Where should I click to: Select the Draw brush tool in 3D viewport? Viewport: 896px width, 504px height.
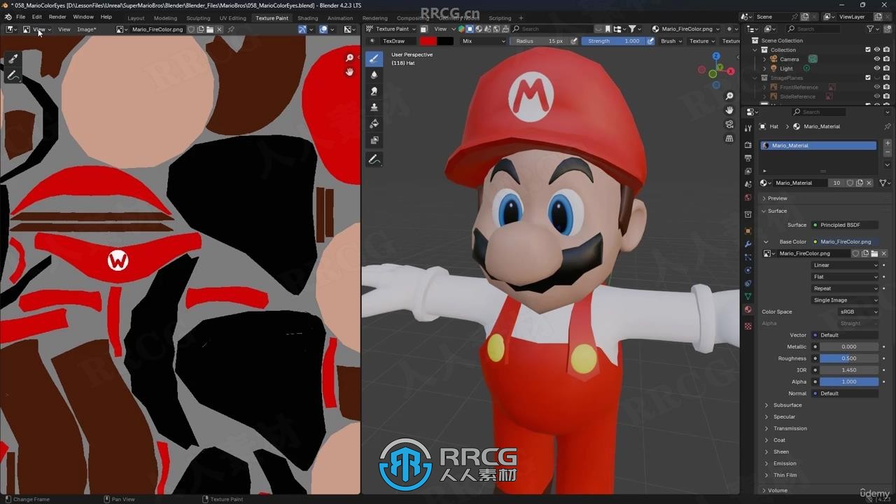[x=374, y=59]
